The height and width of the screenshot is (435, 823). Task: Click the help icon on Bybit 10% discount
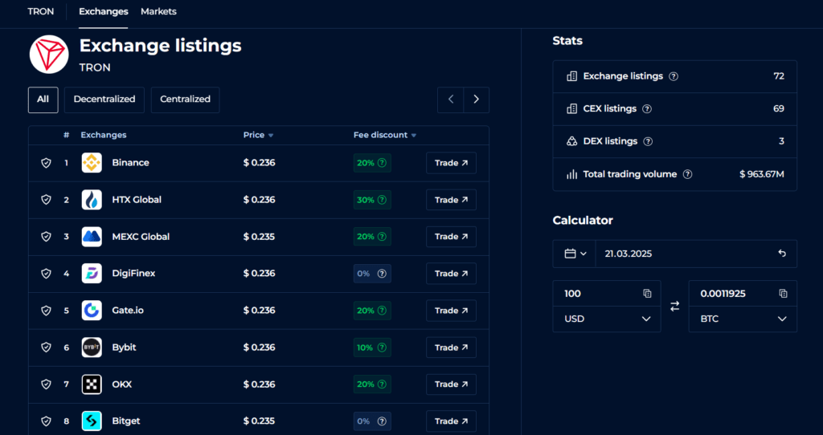(x=382, y=348)
